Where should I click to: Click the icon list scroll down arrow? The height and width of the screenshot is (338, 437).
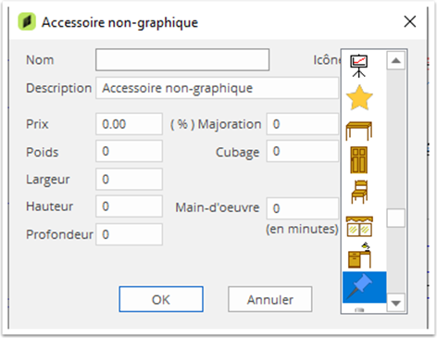[396, 303]
